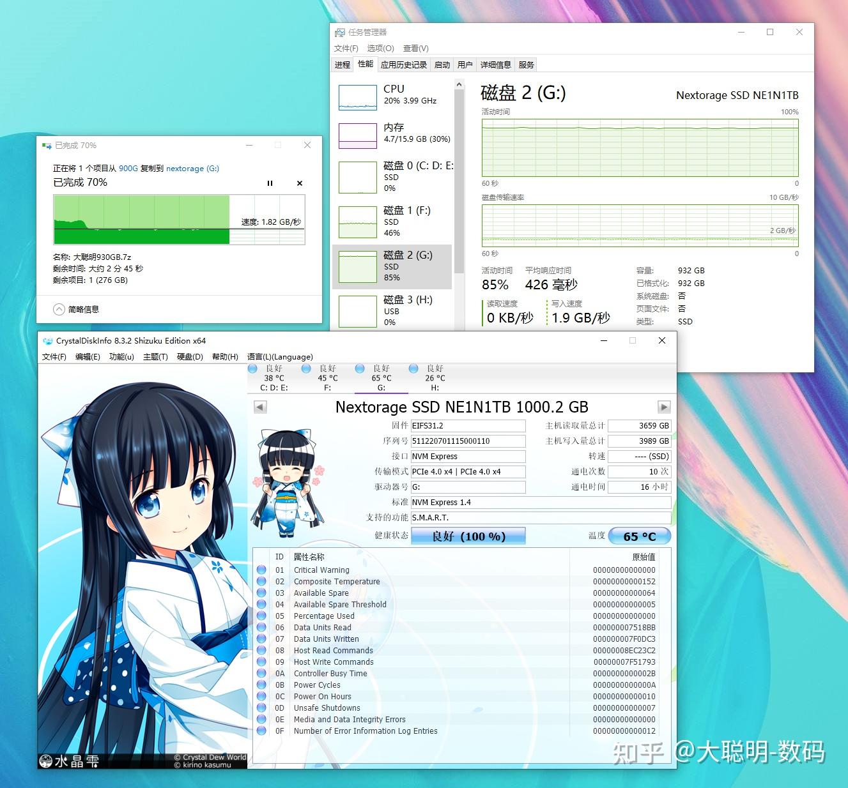The image size is (848, 788).
Task: Open the nextorage (G:) destination link
Action: pyautogui.click(x=191, y=168)
